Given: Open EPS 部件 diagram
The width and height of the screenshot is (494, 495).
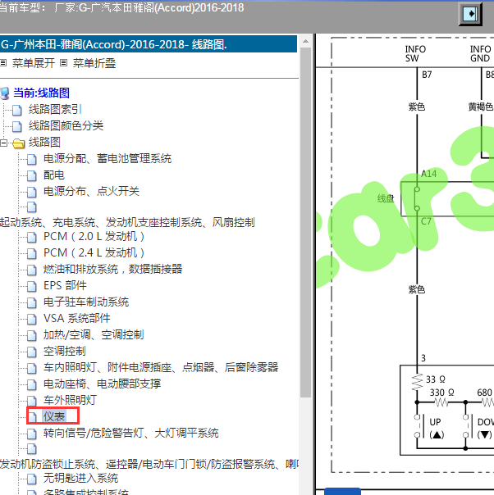Looking at the screenshot, I should coord(65,285).
